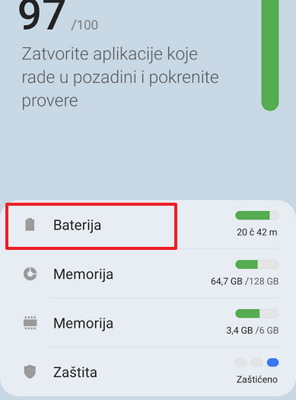The height and width of the screenshot is (400, 296).
Task: Open the first Memorija storage entry
Action: [148, 274]
